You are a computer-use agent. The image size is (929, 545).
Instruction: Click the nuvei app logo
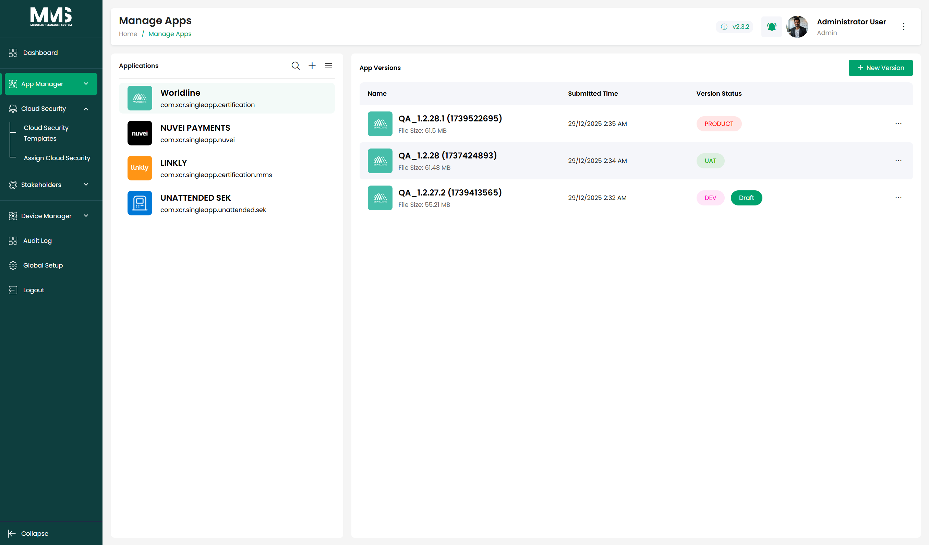point(140,133)
